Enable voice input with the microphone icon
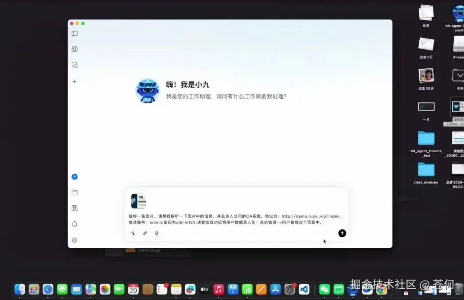Viewport: 464px width, 300px height. [156, 233]
